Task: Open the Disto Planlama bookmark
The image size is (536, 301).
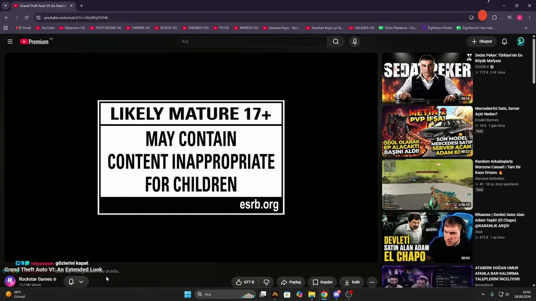Action: pyautogui.click(x=398, y=28)
